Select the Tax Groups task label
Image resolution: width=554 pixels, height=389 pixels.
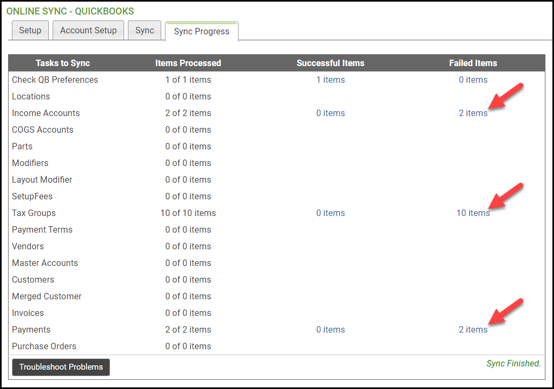coord(33,213)
